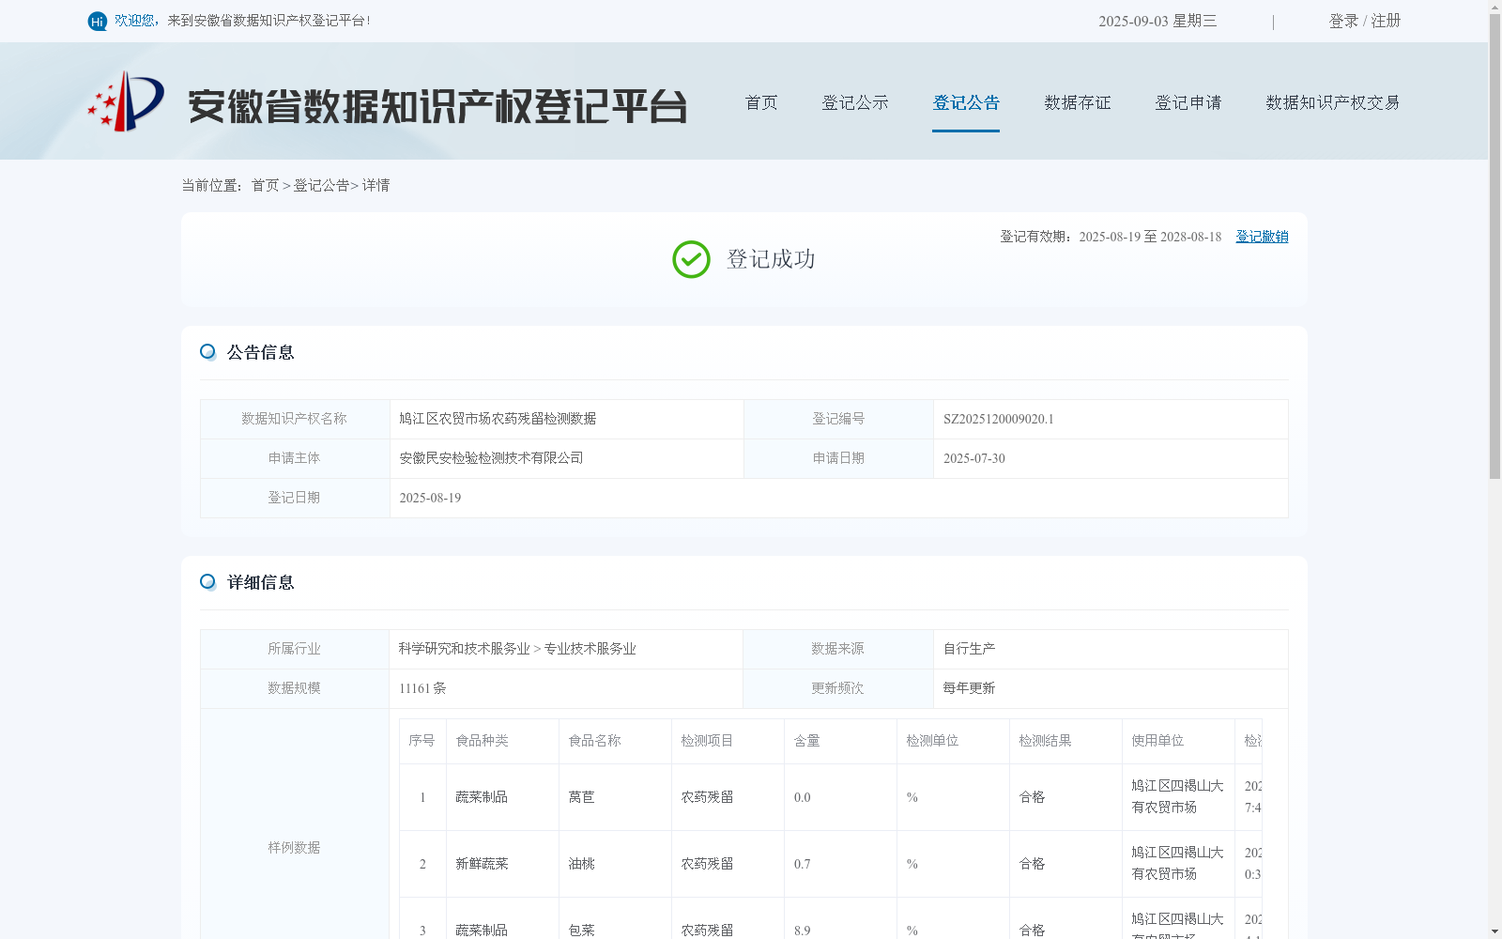Click the green success checkmark icon
This screenshot has width=1502, height=939.
(x=691, y=259)
